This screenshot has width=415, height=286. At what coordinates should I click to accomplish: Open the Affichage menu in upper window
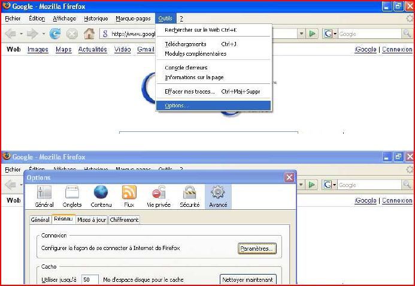click(x=64, y=19)
